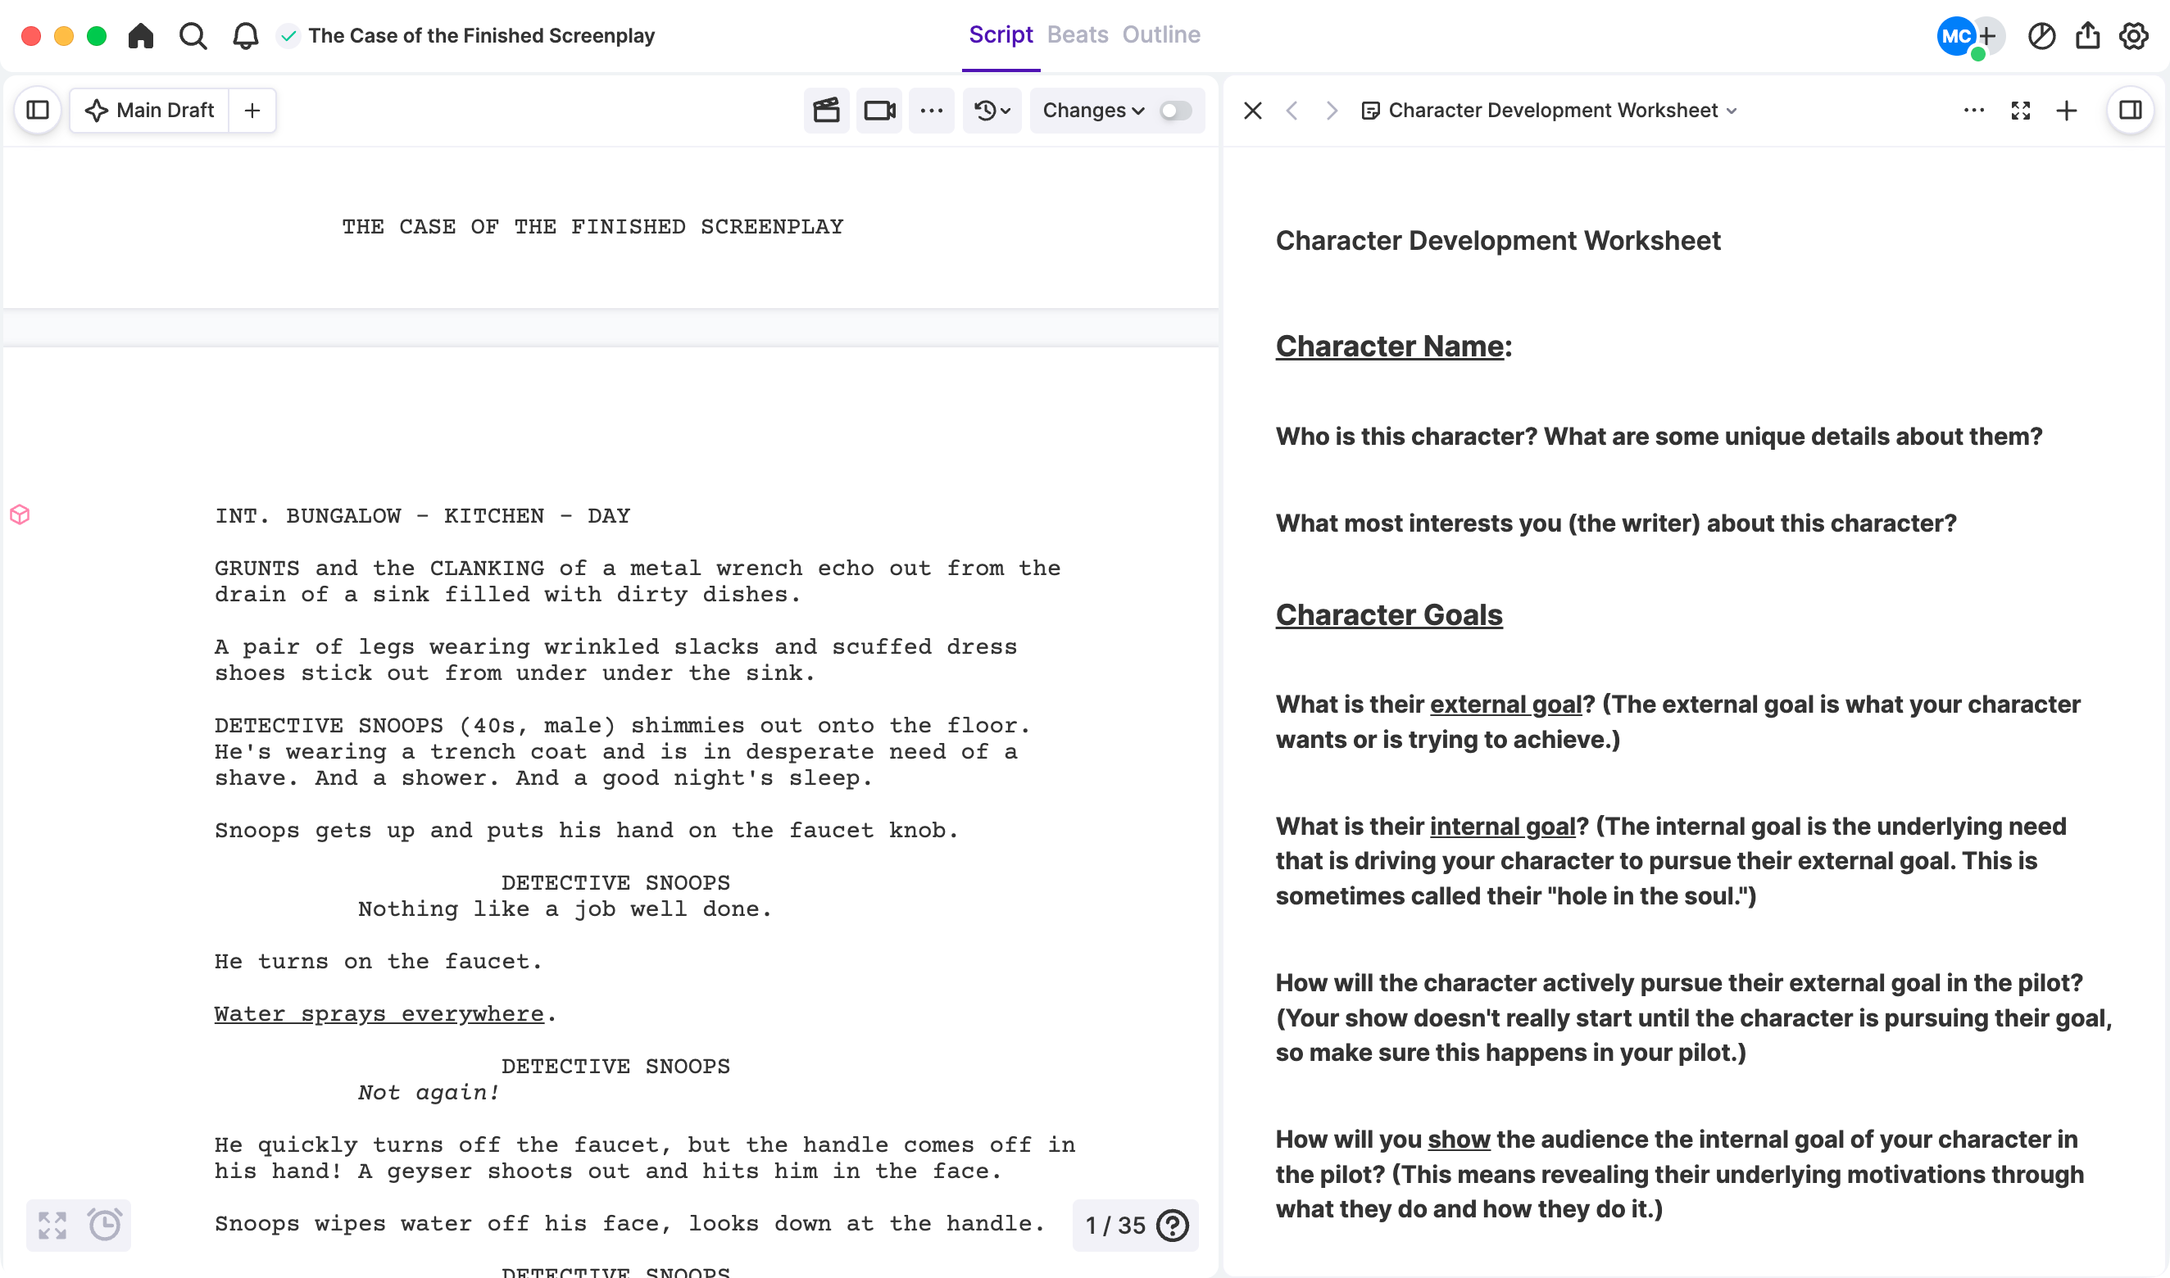Click the MC user avatar
Image resolution: width=2170 pixels, height=1278 pixels.
(1956, 36)
